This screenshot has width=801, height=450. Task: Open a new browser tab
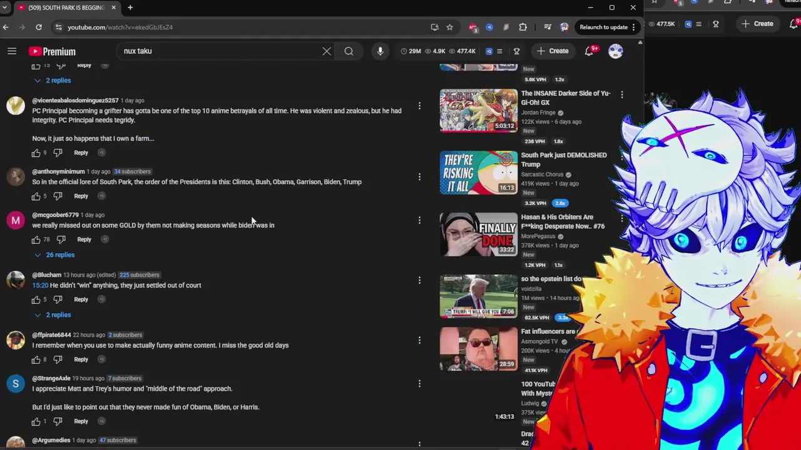[x=130, y=7]
